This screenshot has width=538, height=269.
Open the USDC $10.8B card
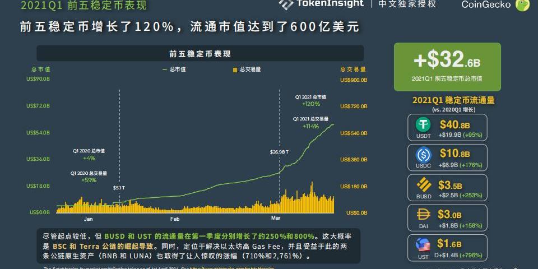tap(447, 157)
